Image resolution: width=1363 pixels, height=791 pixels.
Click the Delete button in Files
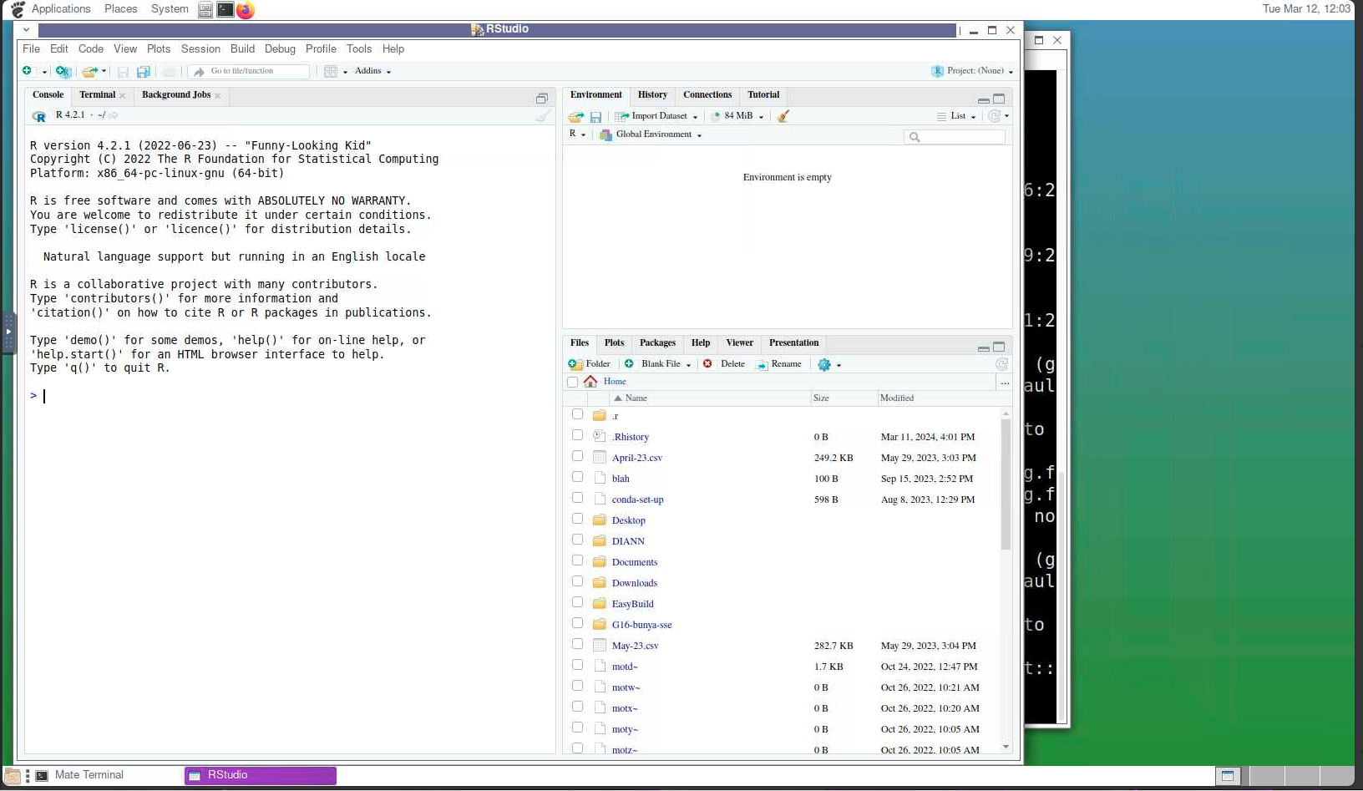(724, 364)
